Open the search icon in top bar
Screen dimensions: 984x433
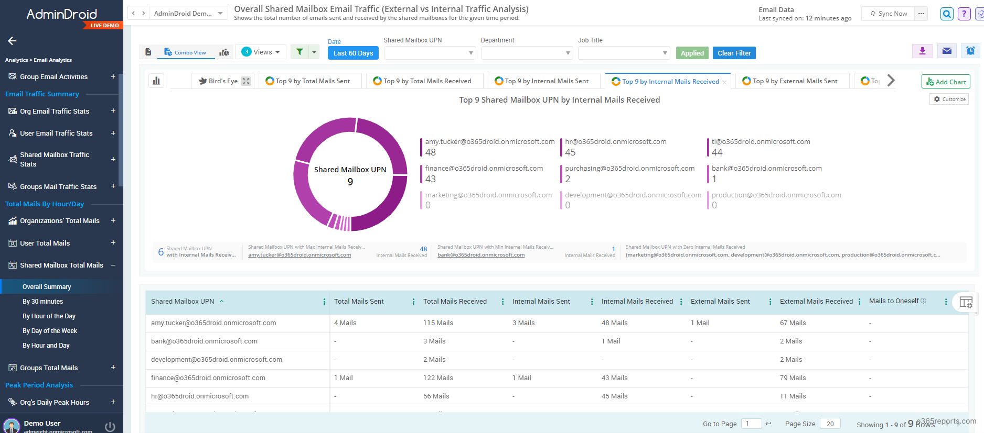point(946,14)
